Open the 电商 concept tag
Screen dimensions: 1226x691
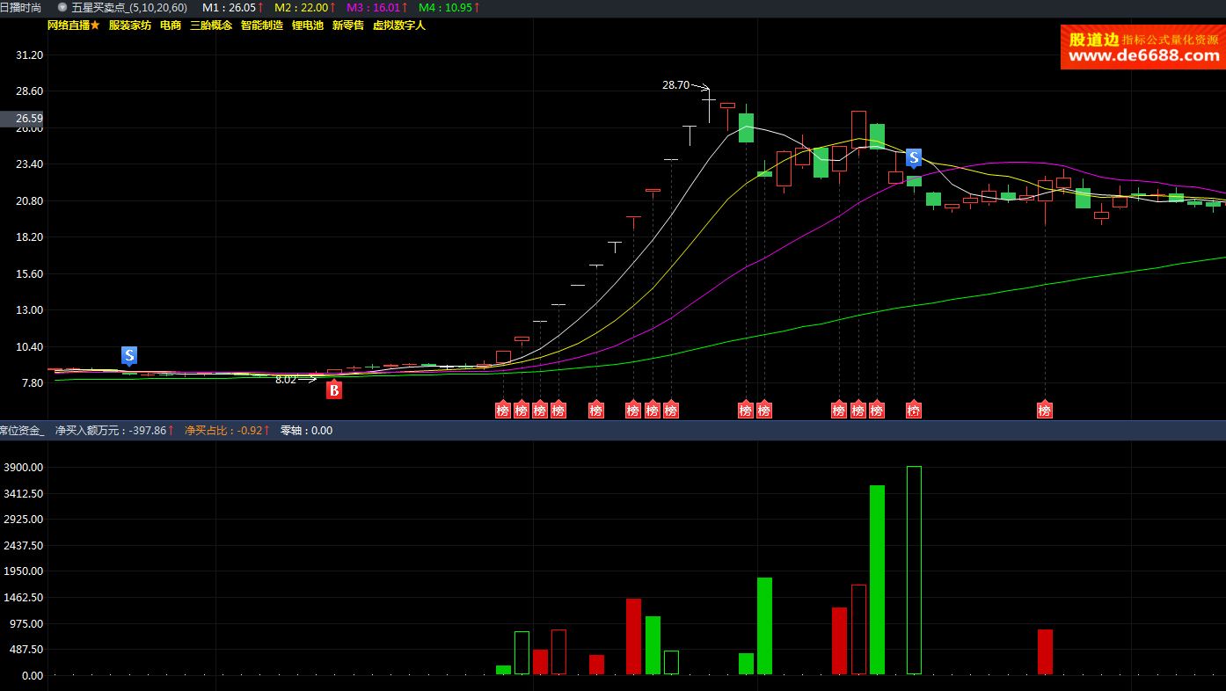(x=171, y=25)
